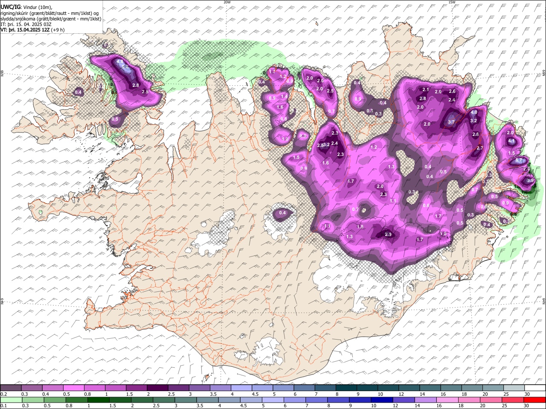
Task: Click the '25' label on the lower legend
Action: coord(505,405)
